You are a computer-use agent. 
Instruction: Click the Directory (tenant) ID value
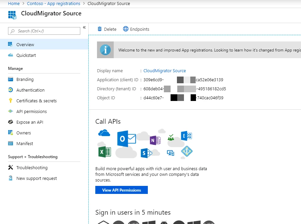coord(185,89)
